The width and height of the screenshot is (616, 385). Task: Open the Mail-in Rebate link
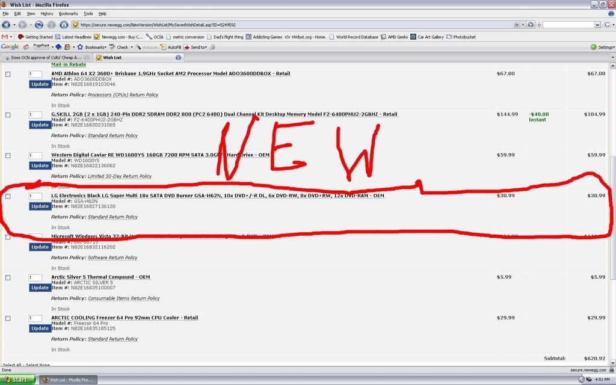[x=69, y=64]
